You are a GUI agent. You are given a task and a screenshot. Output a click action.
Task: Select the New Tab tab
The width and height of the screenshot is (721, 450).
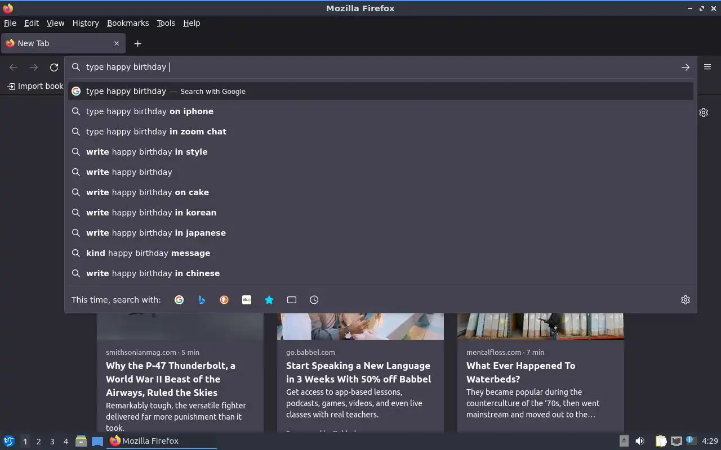(63, 43)
